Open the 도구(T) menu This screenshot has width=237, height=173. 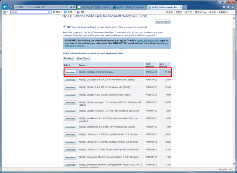(x=212, y=12)
